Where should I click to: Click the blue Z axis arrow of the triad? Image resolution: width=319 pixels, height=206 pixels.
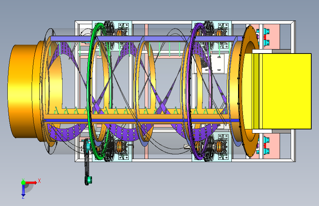[x=23, y=191]
